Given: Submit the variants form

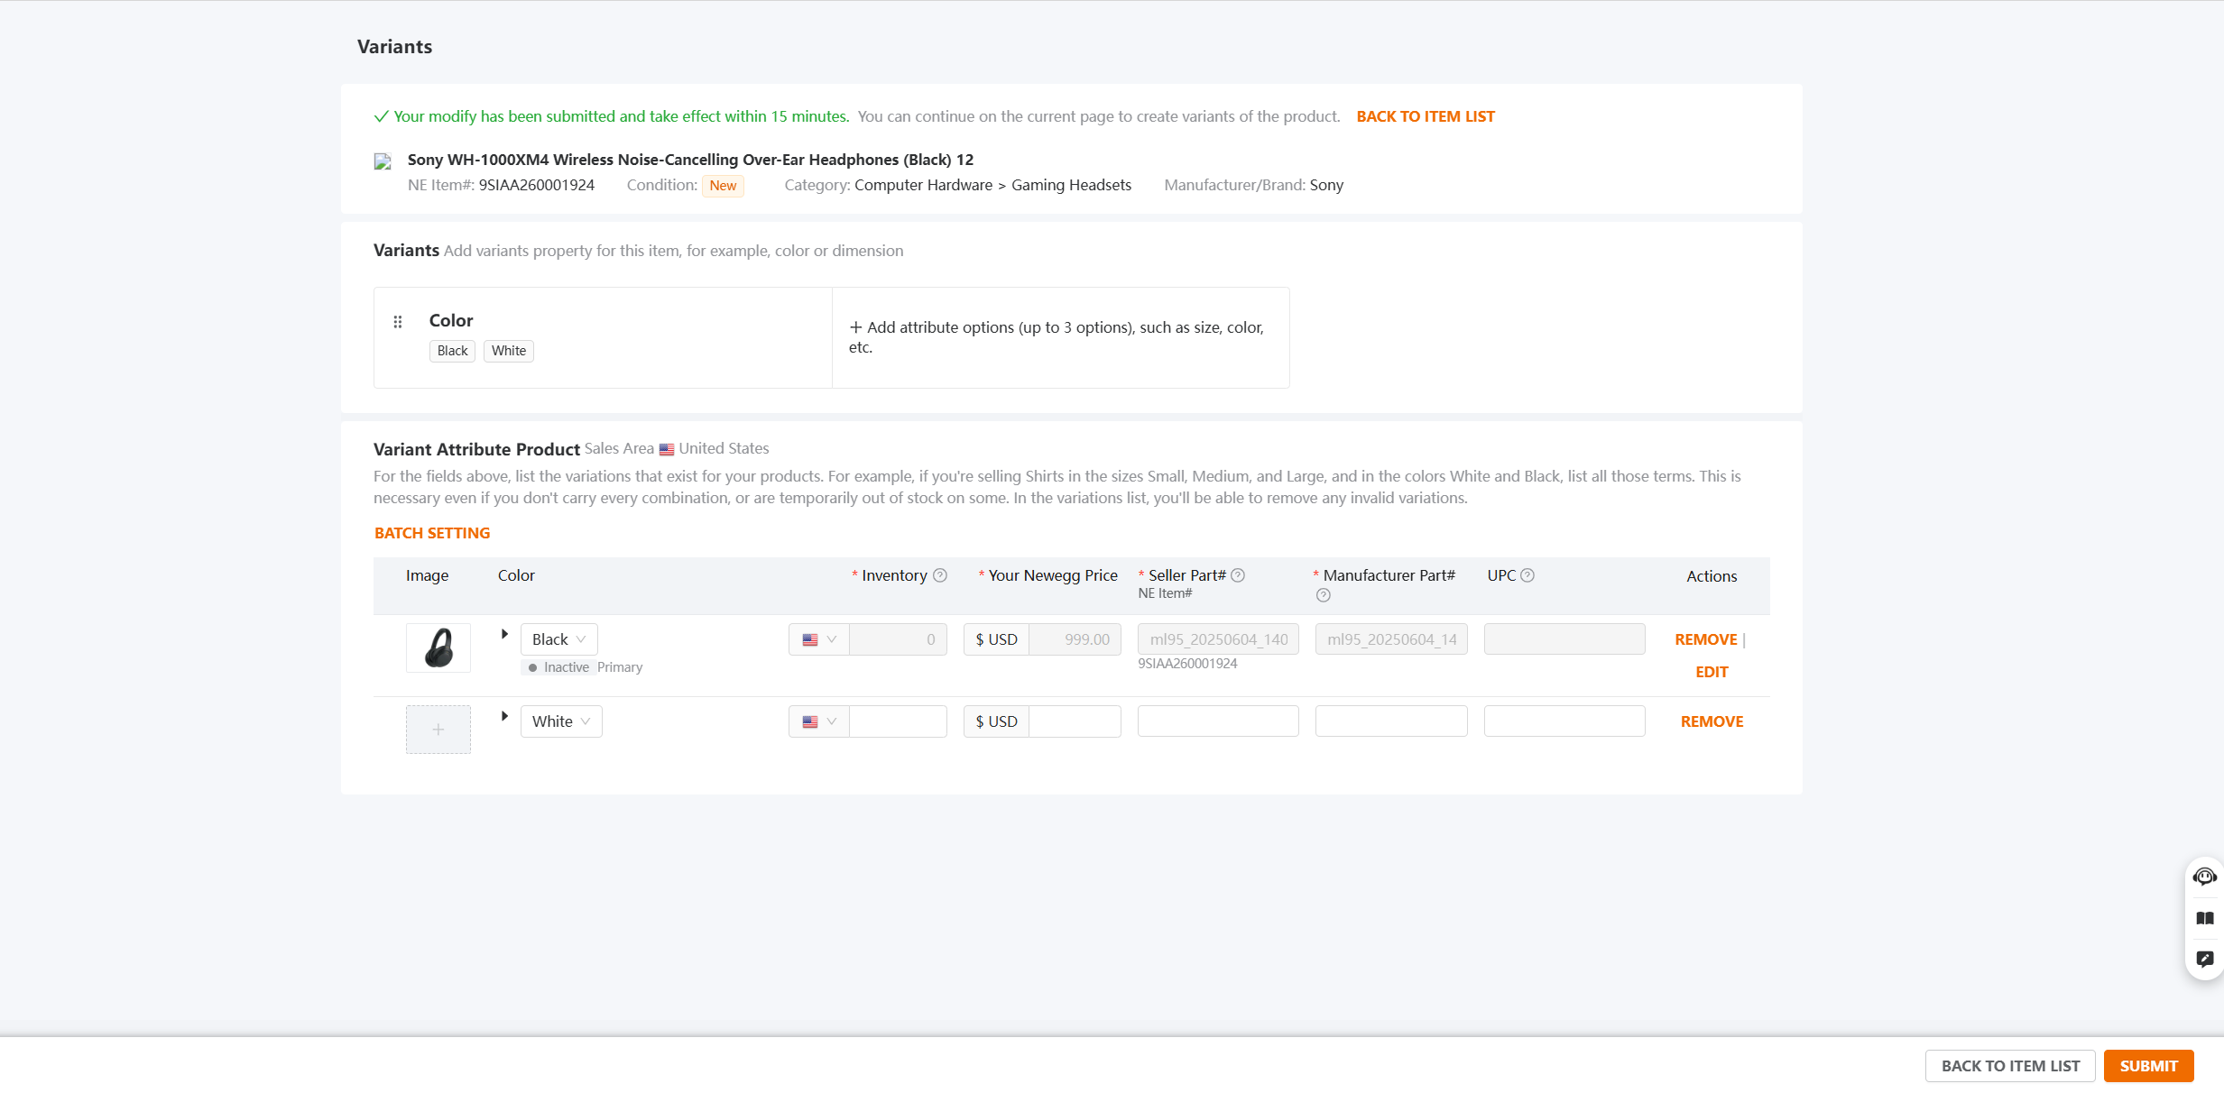Looking at the screenshot, I should pos(2148,1066).
